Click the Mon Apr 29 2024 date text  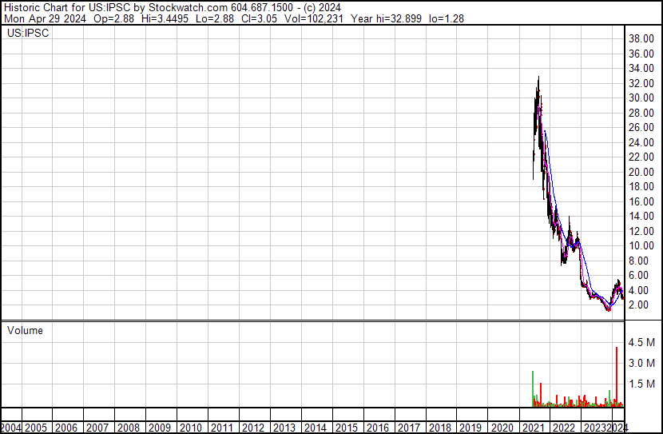[46, 18]
